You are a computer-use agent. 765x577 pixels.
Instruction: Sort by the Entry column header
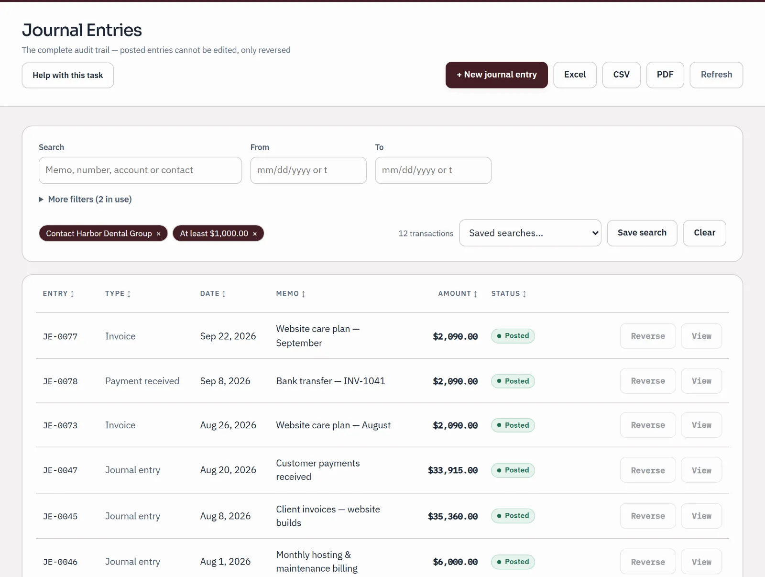coord(58,294)
